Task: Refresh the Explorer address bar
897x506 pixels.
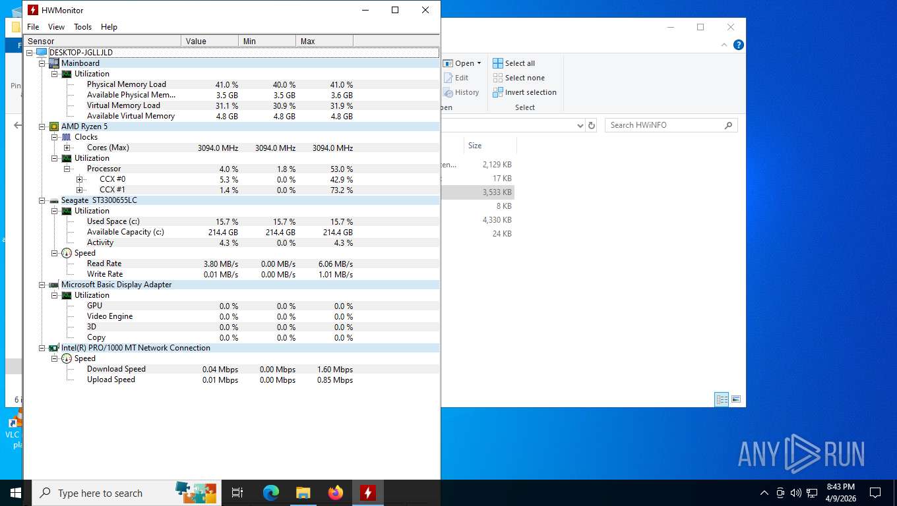Action: (x=592, y=125)
